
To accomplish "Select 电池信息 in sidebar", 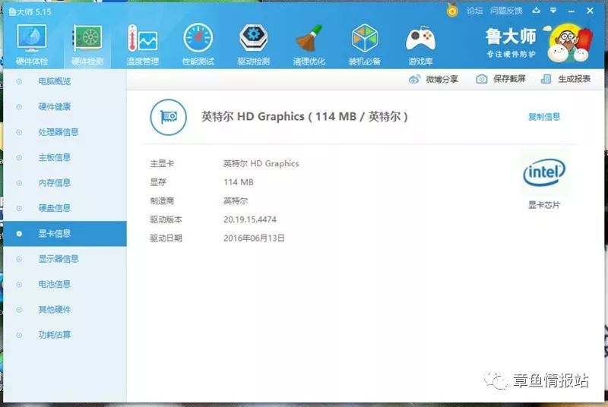I will coord(65,284).
